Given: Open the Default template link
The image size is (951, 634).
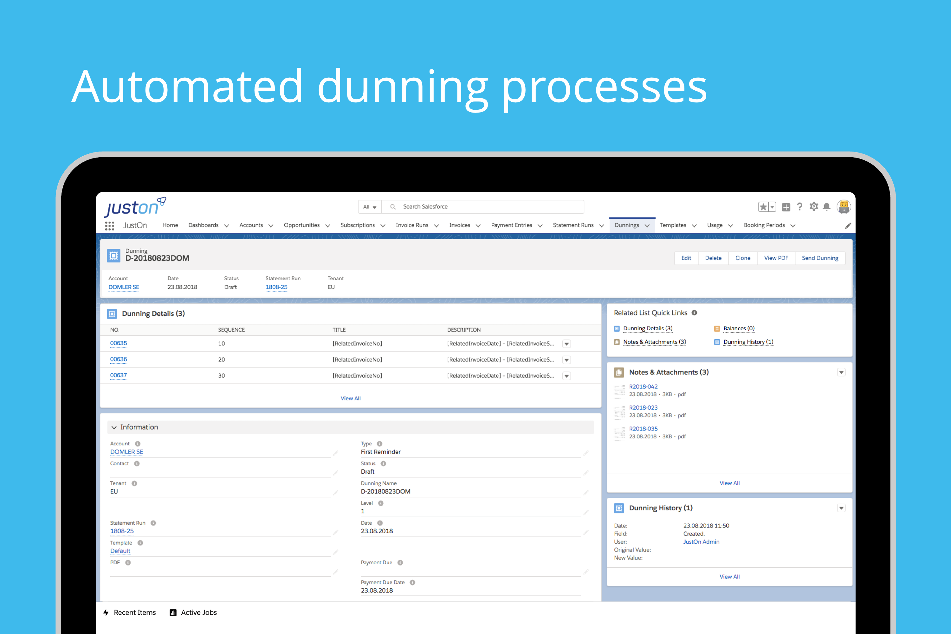Looking at the screenshot, I should pos(120,551).
